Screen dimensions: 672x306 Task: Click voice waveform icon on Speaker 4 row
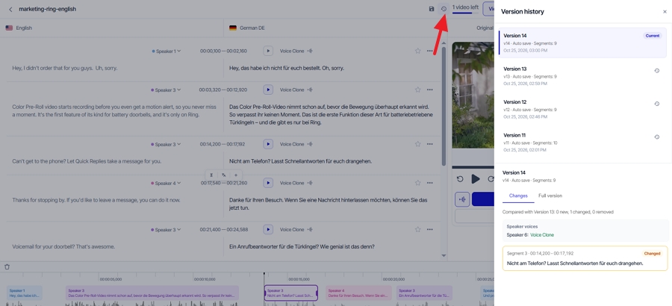coord(310,183)
